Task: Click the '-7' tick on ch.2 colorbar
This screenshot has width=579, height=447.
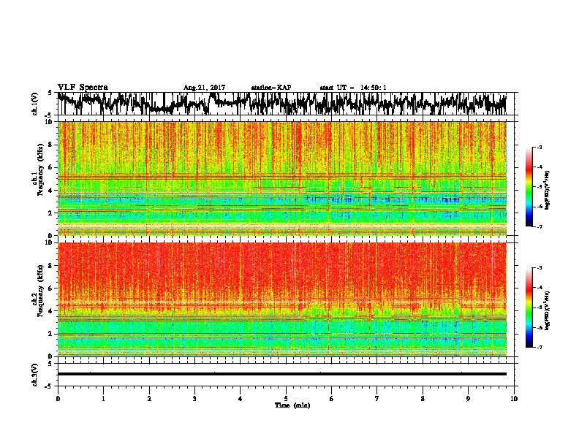Action: 540,347
